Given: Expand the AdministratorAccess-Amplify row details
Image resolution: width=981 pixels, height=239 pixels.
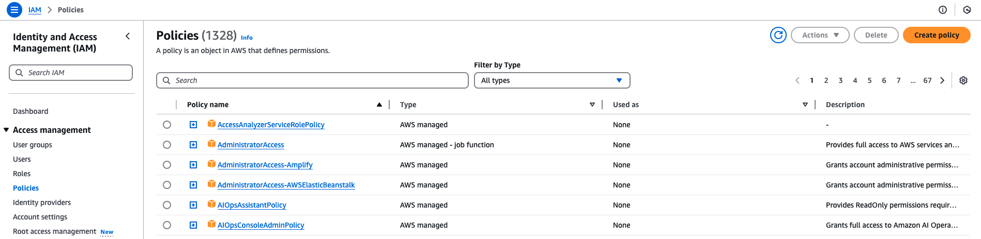Looking at the screenshot, I should 193,165.
